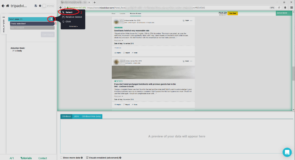
Task: Click Follow on the second review
Action: pos(186,61)
